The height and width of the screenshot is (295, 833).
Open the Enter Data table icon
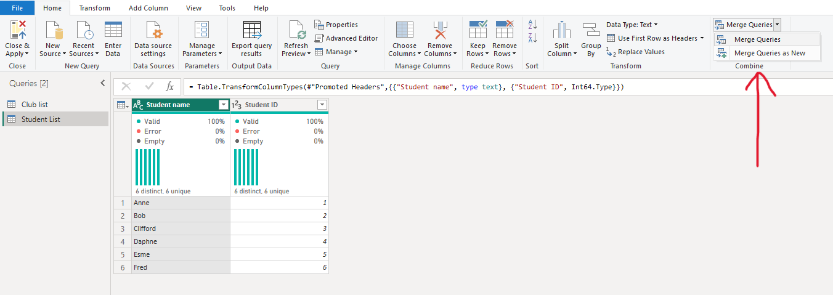113,31
